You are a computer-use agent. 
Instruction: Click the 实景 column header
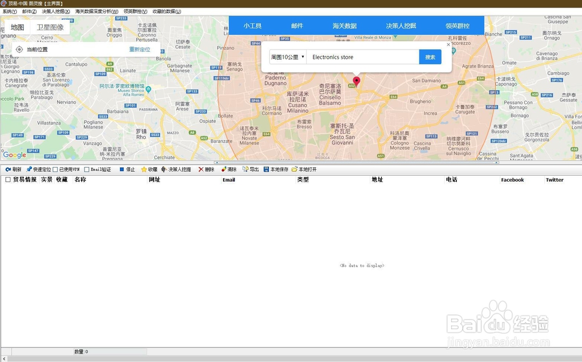click(x=47, y=180)
